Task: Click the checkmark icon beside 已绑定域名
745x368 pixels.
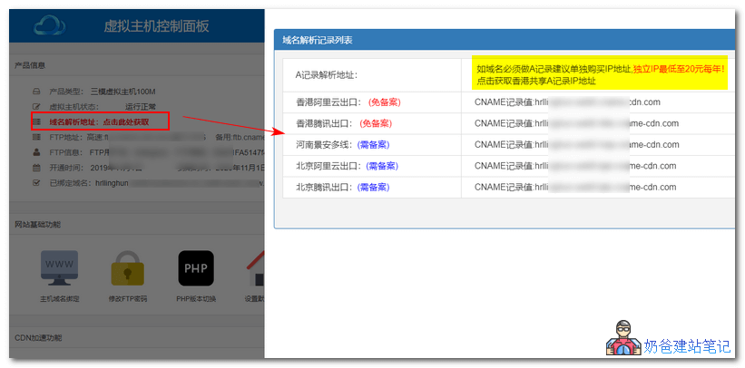Action: 36,183
